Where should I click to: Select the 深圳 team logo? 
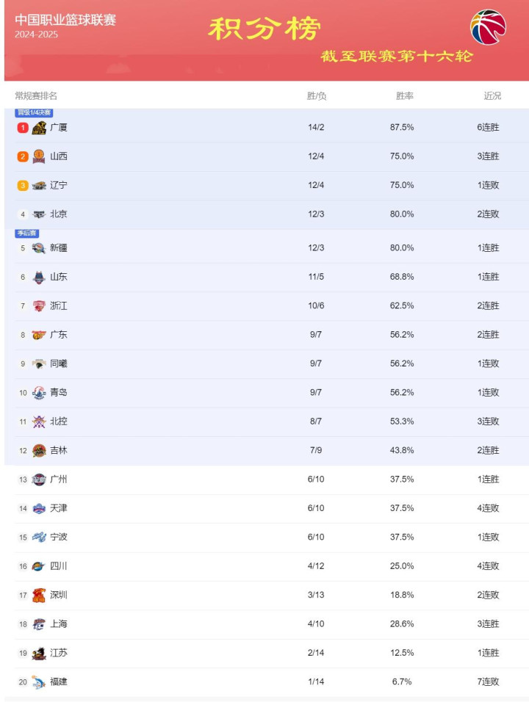tap(39, 595)
